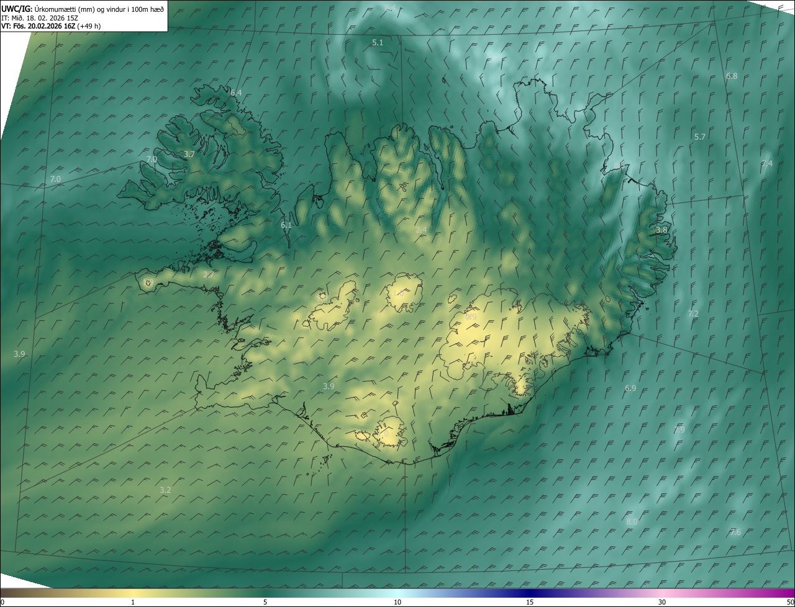Pick the brown start of the colour scale

click(7, 593)
